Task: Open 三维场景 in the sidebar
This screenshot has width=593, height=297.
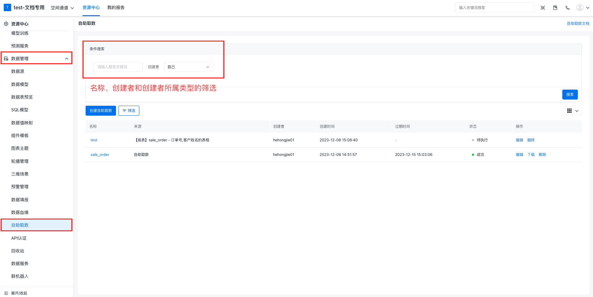Action: 20,174
